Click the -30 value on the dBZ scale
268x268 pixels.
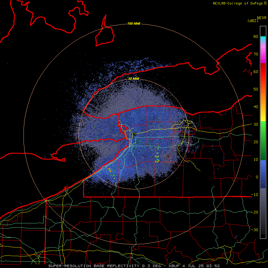255,230
